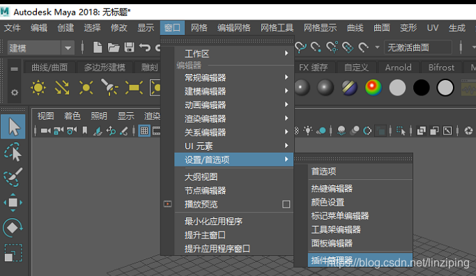Open the 编辑网格 menu
The width and height of the screenshot is (476, 276).
233,28
